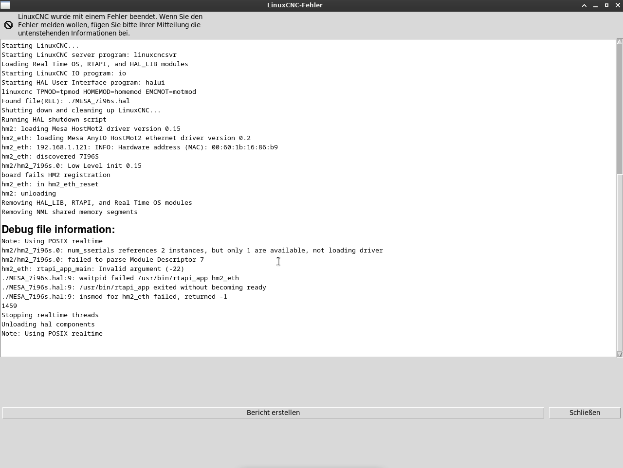Click line 'loading Mesa HostMot2 driver version 0.15'
Screen dimensions: 623x468
point(91,128)
